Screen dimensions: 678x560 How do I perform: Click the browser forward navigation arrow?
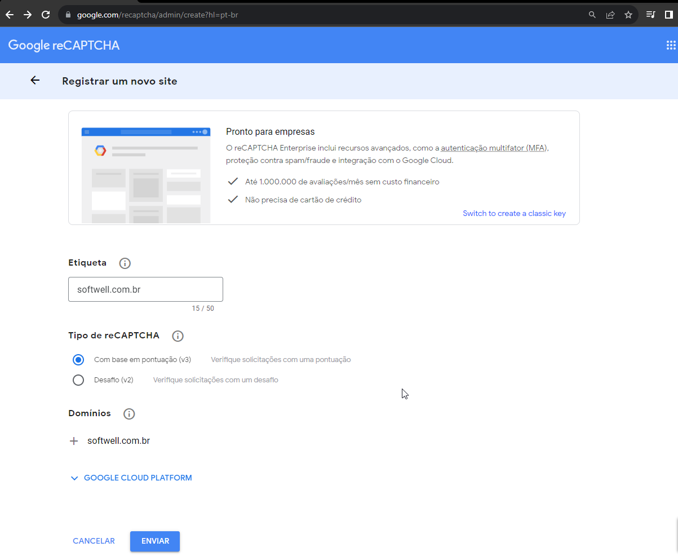click(27, 15)
